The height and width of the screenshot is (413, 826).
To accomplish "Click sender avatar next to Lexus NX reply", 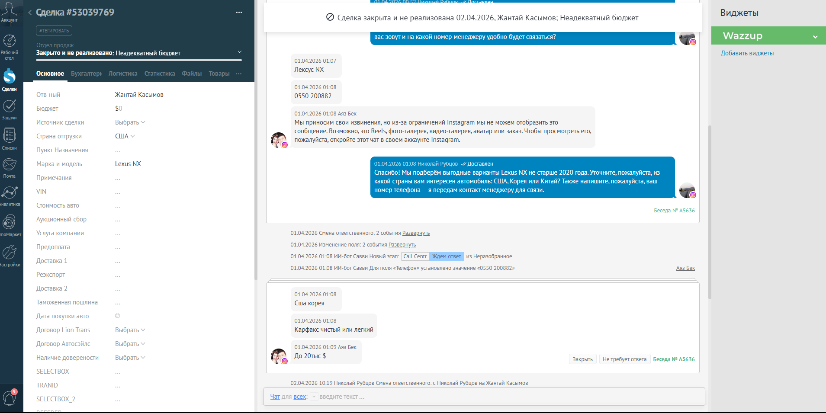I will [687, 190].
